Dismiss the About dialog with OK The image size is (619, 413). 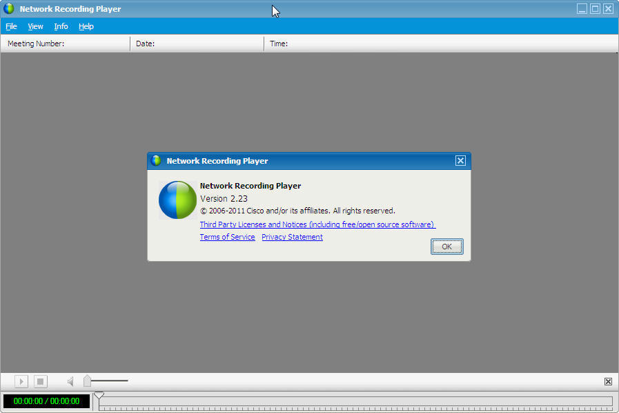click(446, 246)
